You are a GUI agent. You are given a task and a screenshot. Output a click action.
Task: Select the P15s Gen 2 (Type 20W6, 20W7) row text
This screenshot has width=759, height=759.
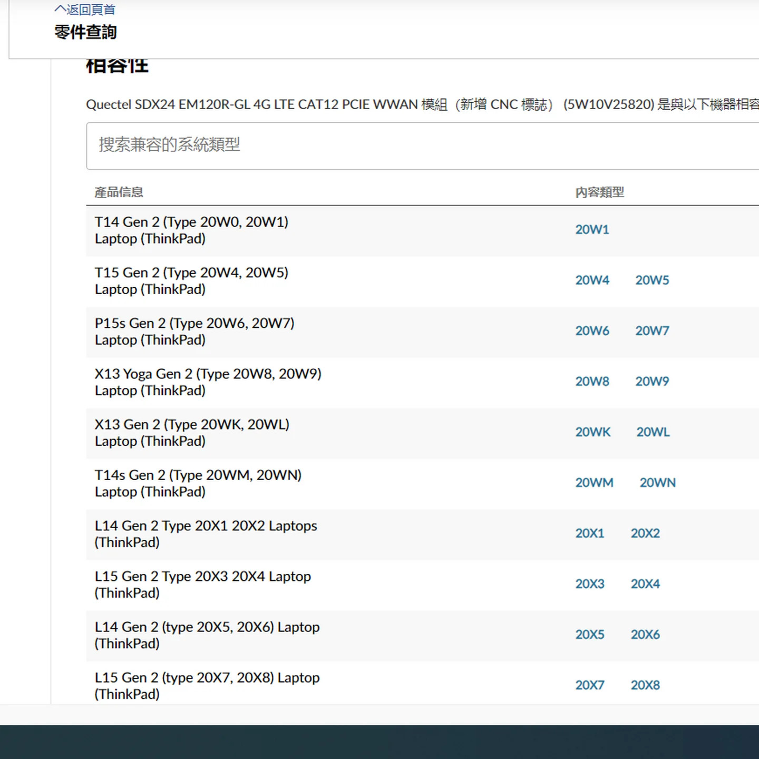(194, 332)
